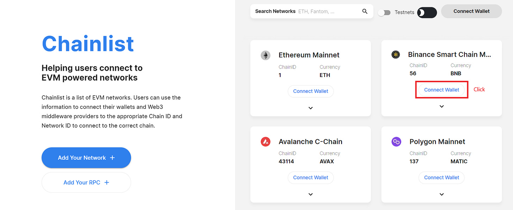Expand the Avalanche C-Chain card details
The height and width of the screenshot is (210, 513).
310,194
